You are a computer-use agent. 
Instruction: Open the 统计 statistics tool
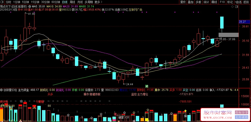point(206,2)
